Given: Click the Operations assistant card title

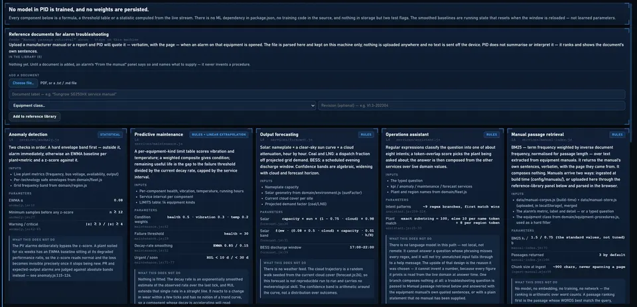Looking at the screenshot, I should pos(407,135).
